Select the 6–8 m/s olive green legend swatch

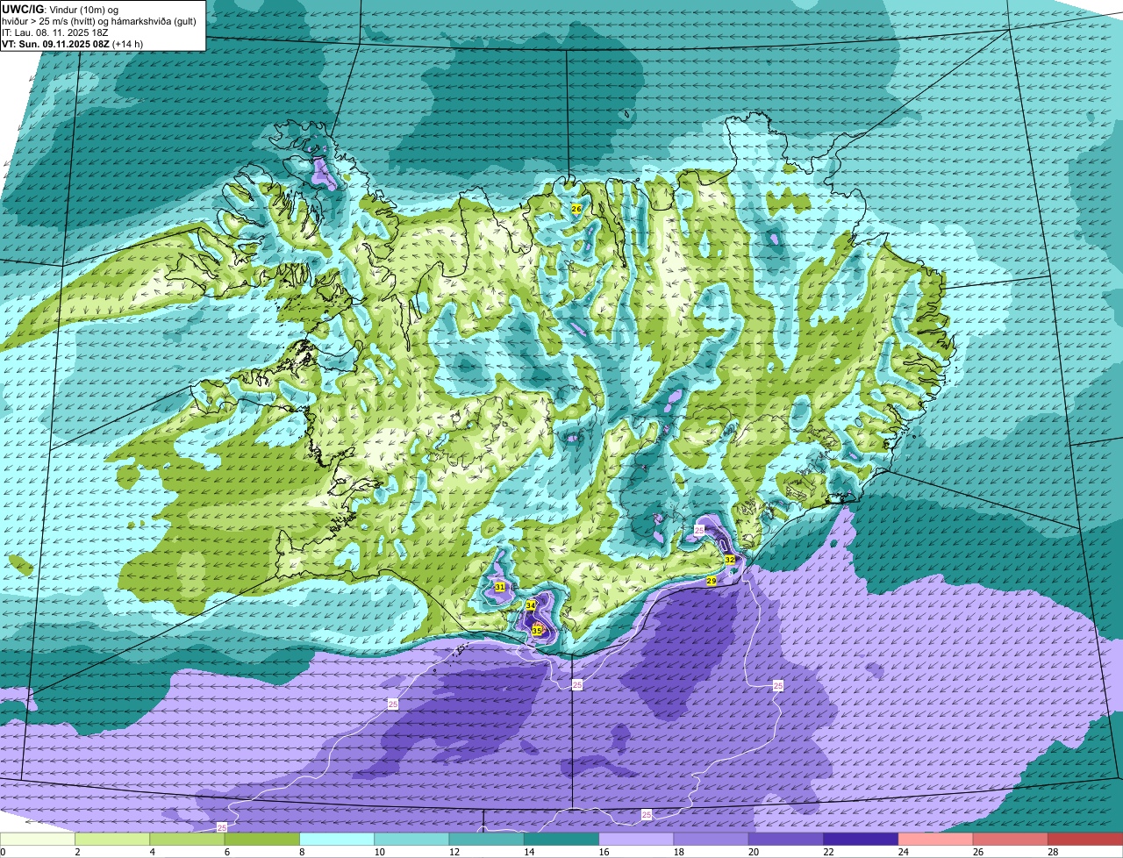point(262,840)
